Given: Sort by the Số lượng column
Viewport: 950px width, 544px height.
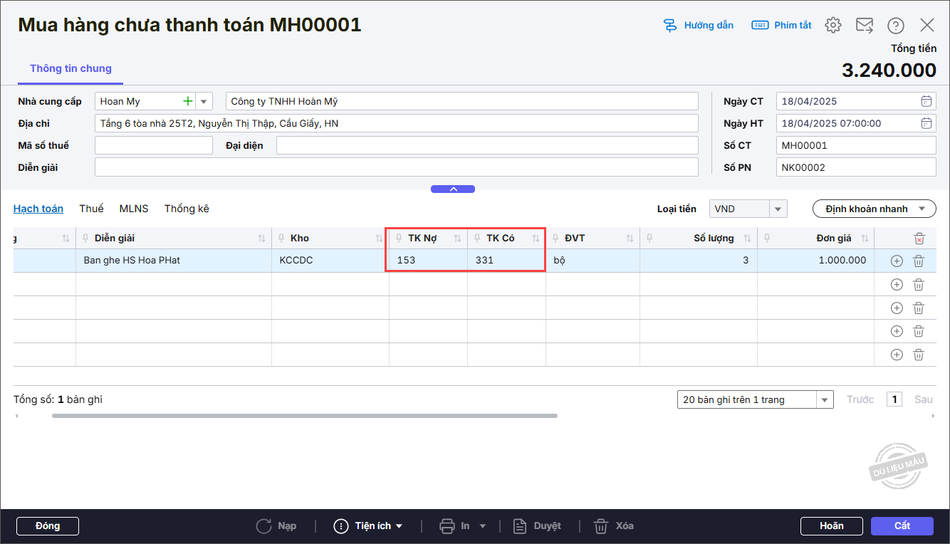Looking at the screenshot, I should point(747,239).
